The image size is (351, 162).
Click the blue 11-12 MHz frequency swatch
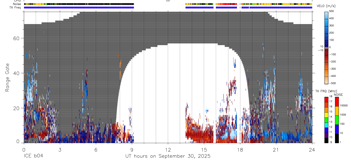326,130
